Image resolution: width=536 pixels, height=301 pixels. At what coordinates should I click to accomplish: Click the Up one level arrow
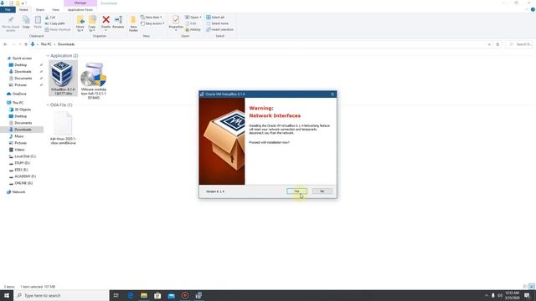[26, 44]
